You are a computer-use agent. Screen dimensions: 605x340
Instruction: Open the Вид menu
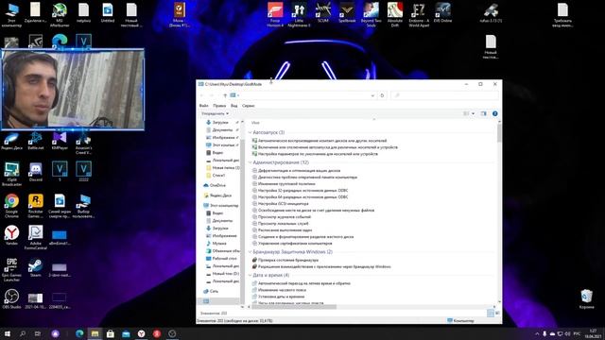234,106
